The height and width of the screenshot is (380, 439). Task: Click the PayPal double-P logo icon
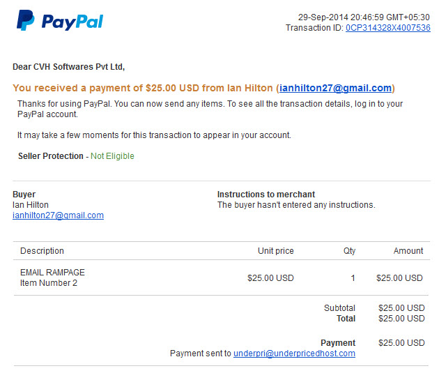pos(26,20)
